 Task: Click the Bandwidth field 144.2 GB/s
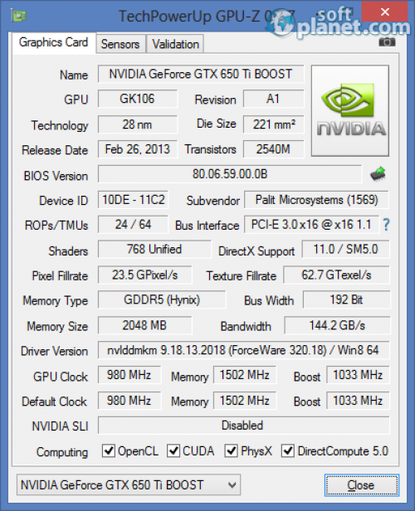coord(337,325)
